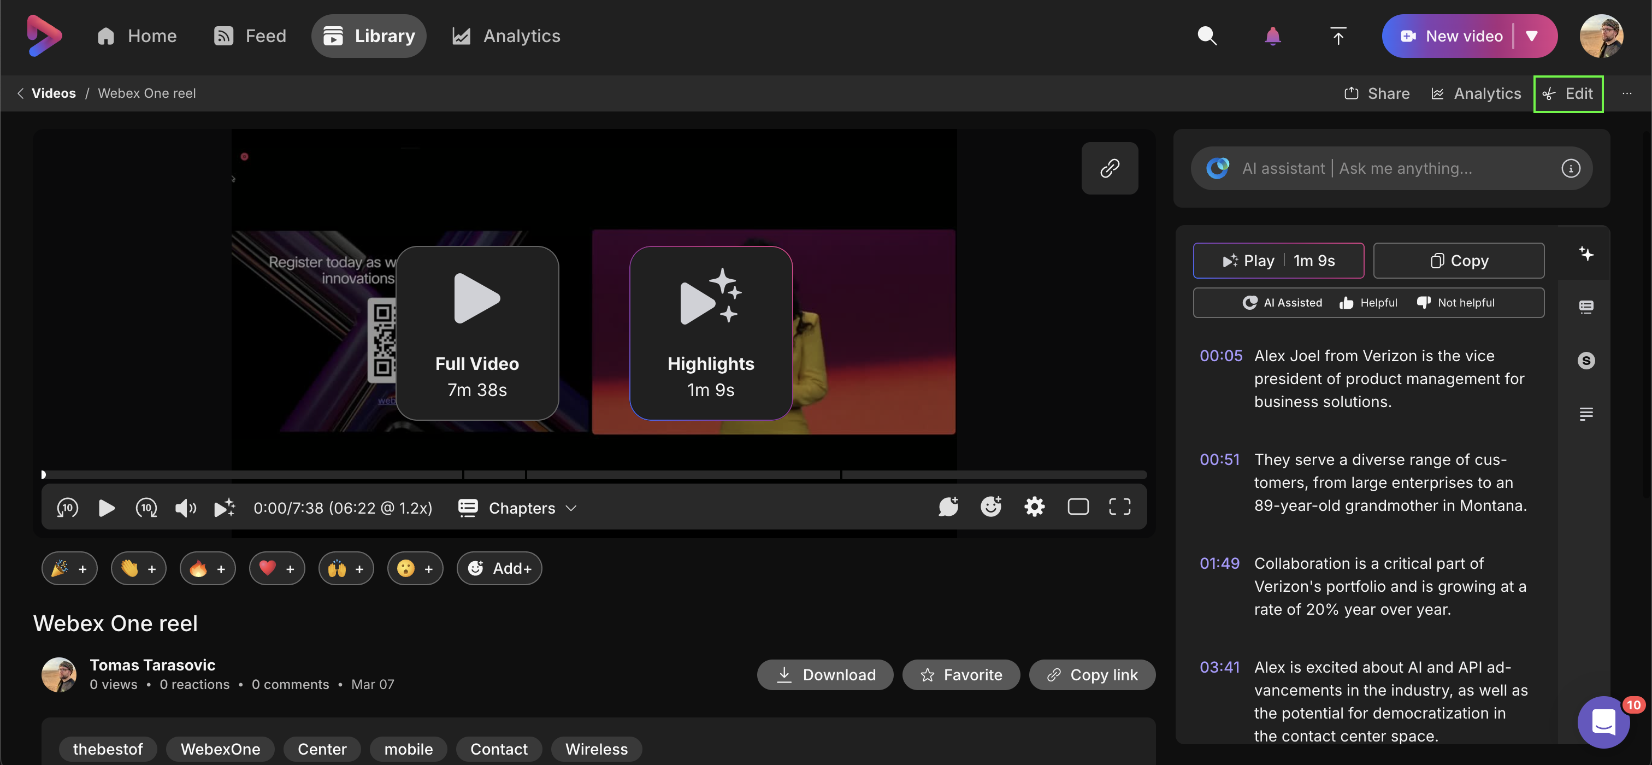React with party popper emoji
The width and height of the screenshot is (1652, 765).
69,568
